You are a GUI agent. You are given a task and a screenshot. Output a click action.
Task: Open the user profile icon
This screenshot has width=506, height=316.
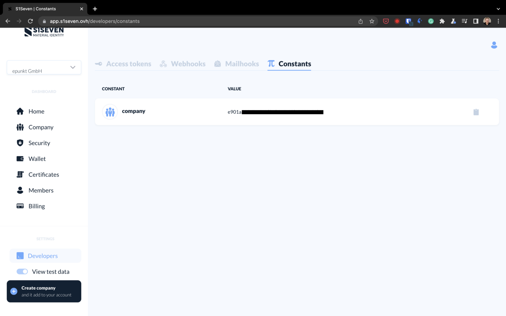click(494, 45)
